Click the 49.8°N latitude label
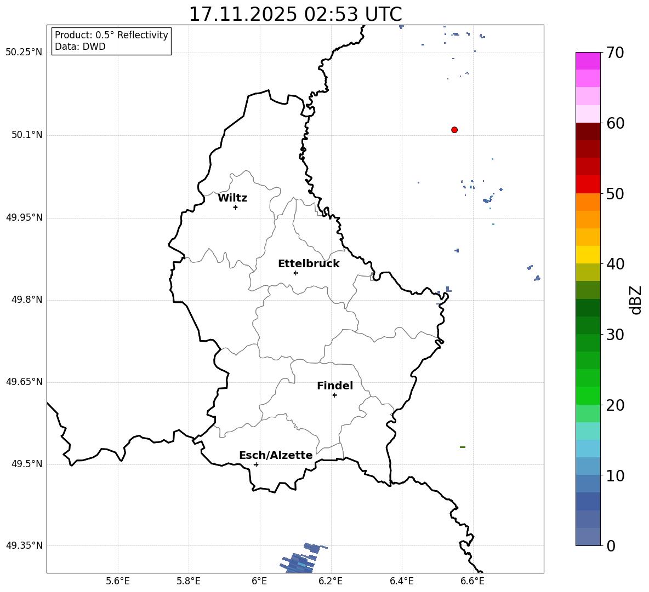 (27, 300)
